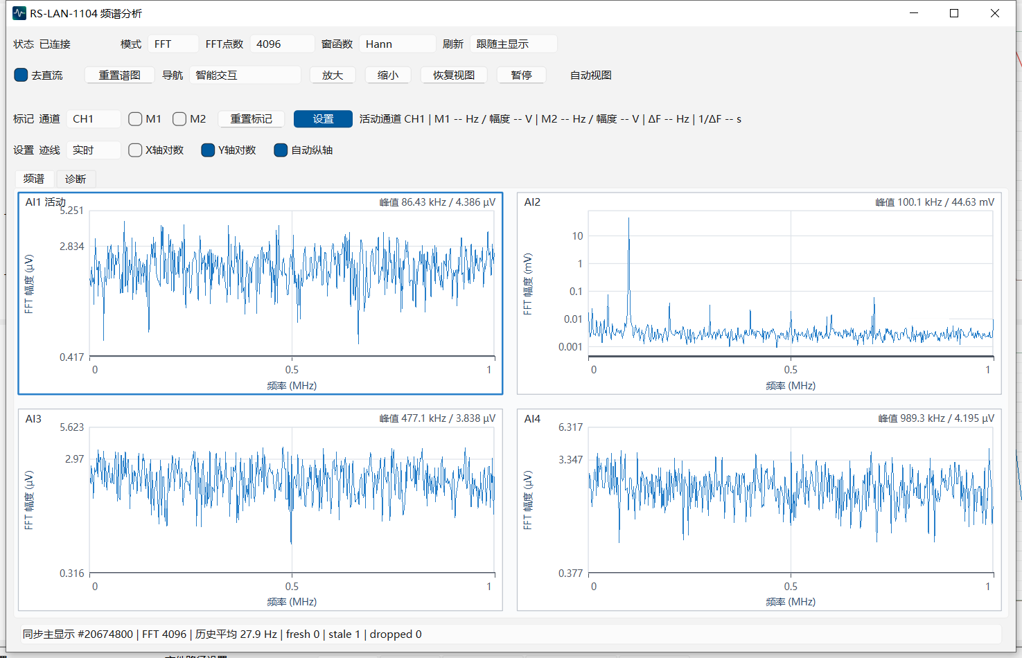Click AI1 peak text 86.43 kHz / 4.386 µV

pyautogui.click(x=437, y=202)
